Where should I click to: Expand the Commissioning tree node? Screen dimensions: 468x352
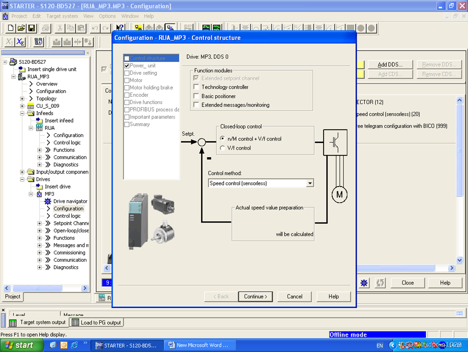[x=39, y=253]
